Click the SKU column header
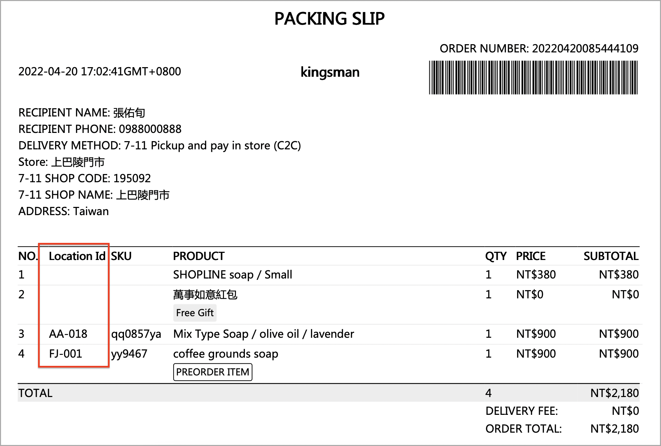This screenshot has height=446, width=661. point(121,256)
